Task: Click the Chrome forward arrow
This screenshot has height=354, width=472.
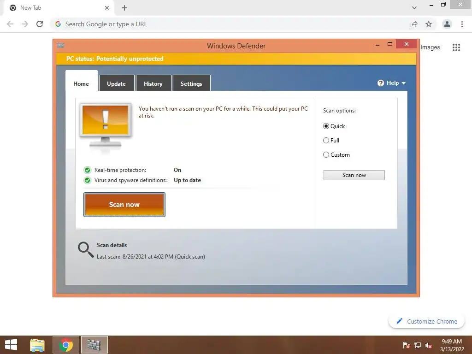Action: [x=25, y=24]
